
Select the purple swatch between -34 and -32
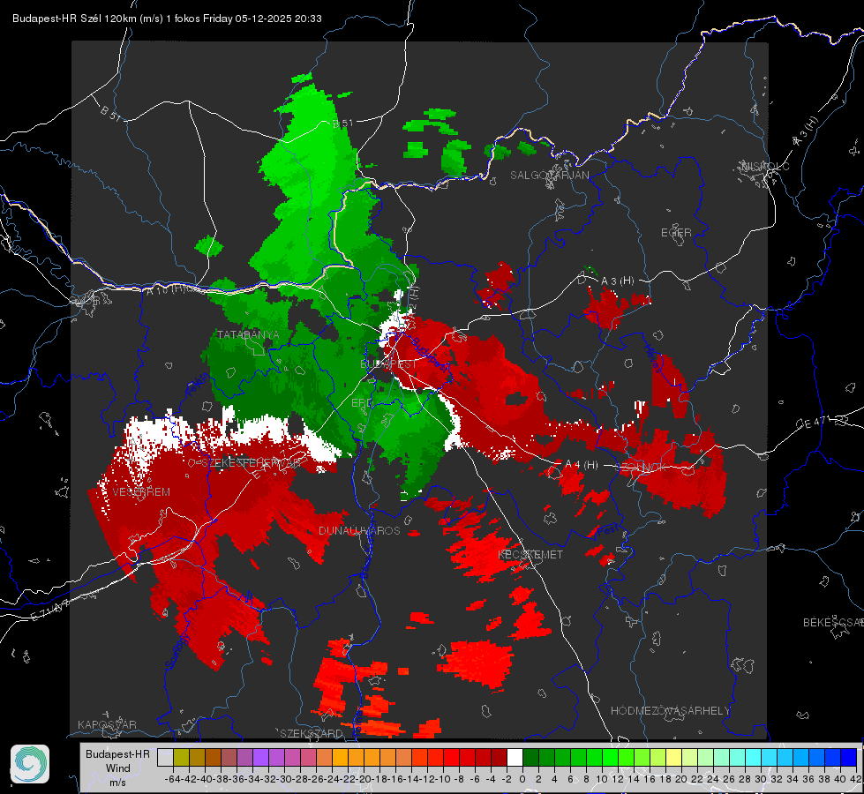pos(260,757)
